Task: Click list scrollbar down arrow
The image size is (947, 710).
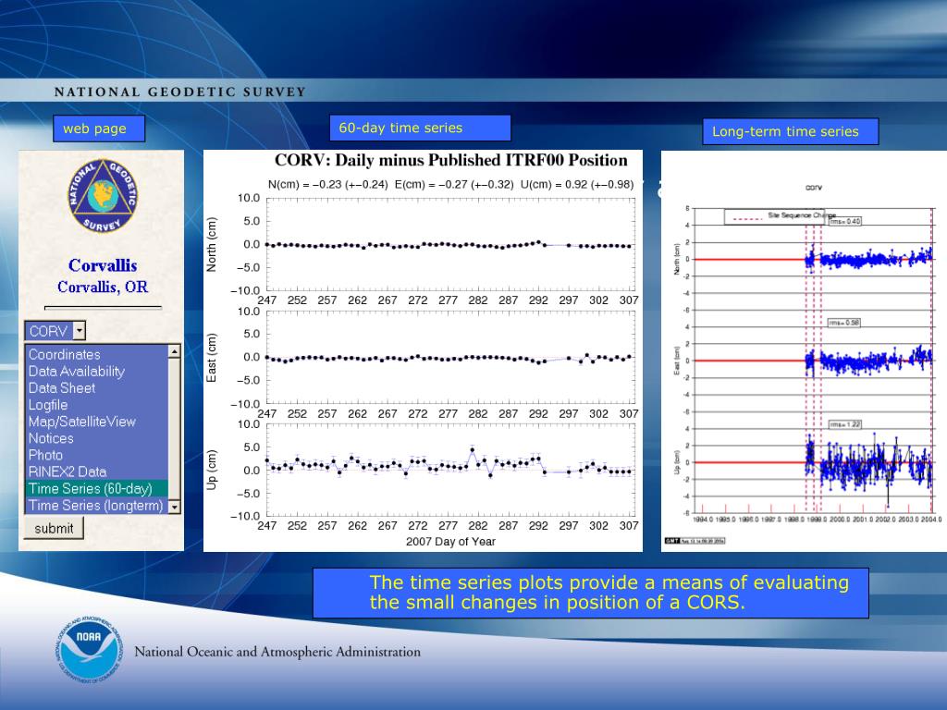Action: pyautogui.click(x=175, y=508)
